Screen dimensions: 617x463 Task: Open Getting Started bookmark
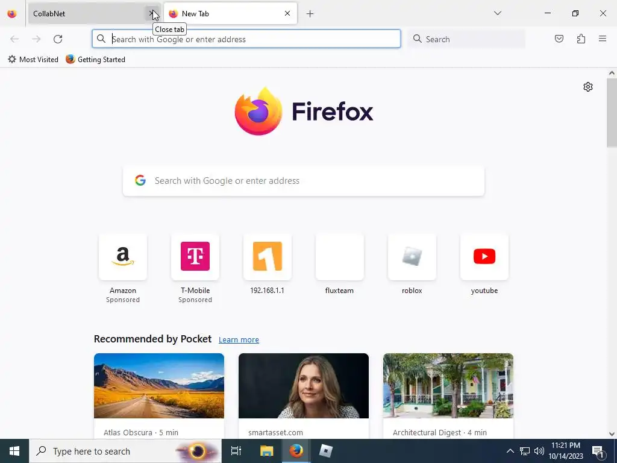click(x=96, y=60)
